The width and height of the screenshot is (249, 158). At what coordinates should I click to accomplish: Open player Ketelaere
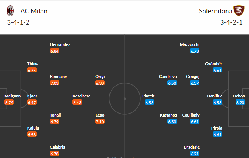tap(82, 96)
